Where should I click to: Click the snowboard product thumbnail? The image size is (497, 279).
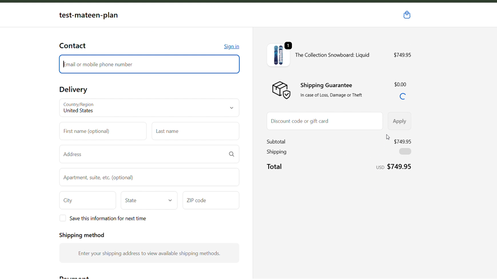coord(278,55)
